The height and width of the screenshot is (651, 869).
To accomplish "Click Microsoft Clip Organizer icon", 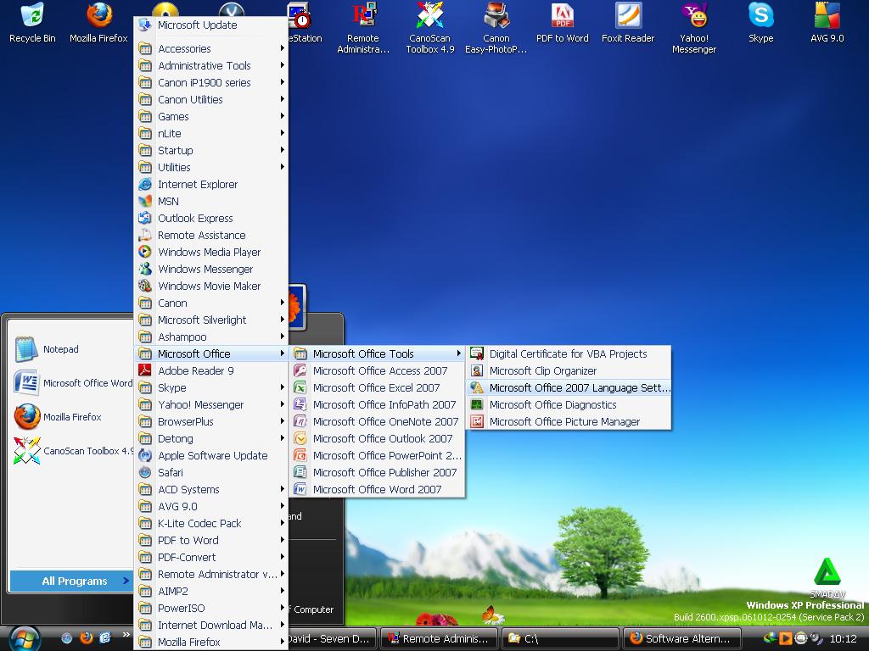I will [477, 370].
